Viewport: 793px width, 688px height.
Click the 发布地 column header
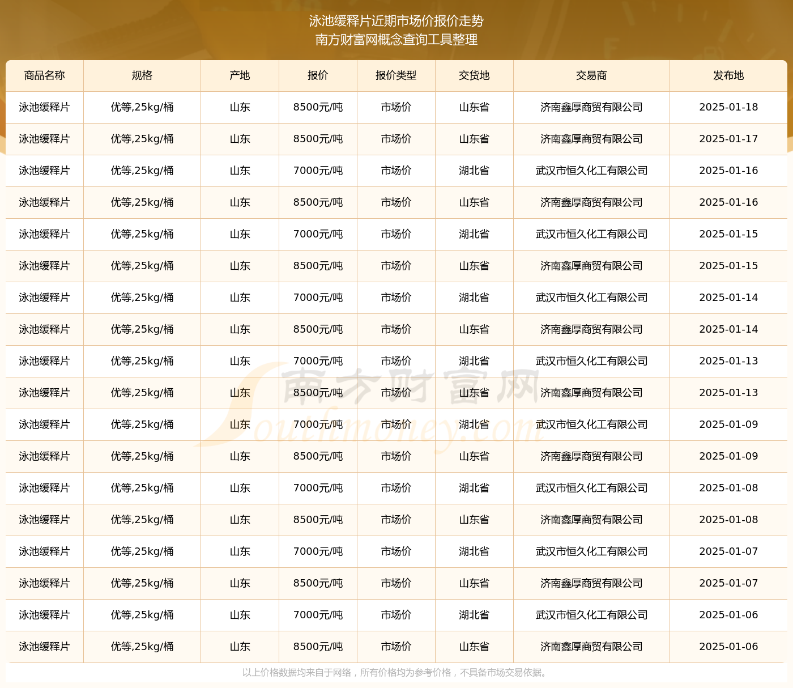tap(728, 75)
